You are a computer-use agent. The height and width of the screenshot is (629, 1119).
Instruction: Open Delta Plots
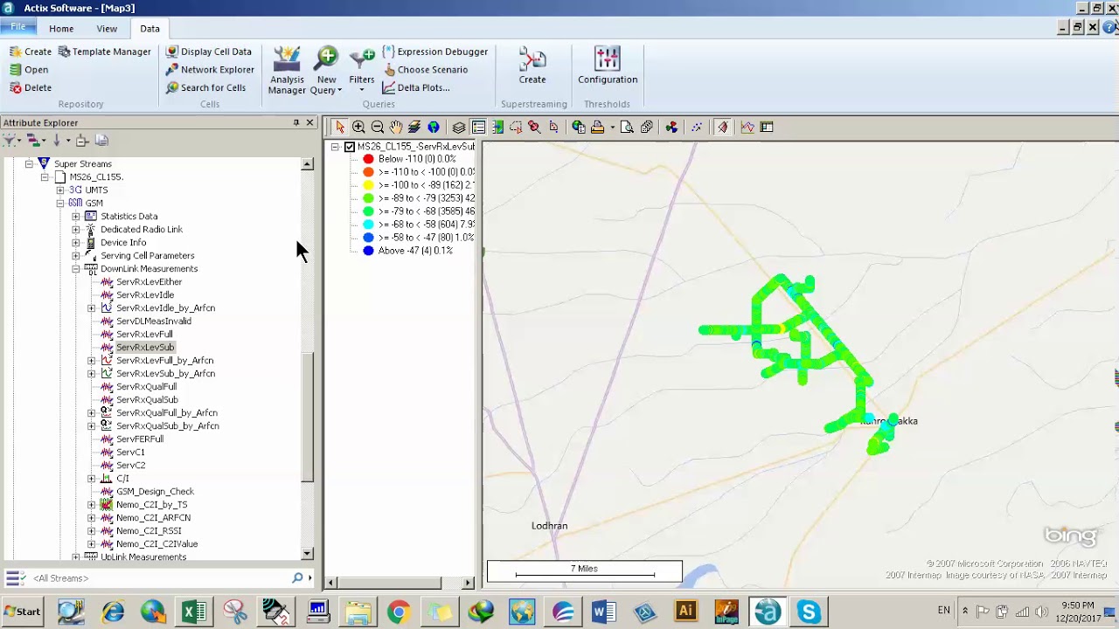pyautogui.click(x=416, y=87)
